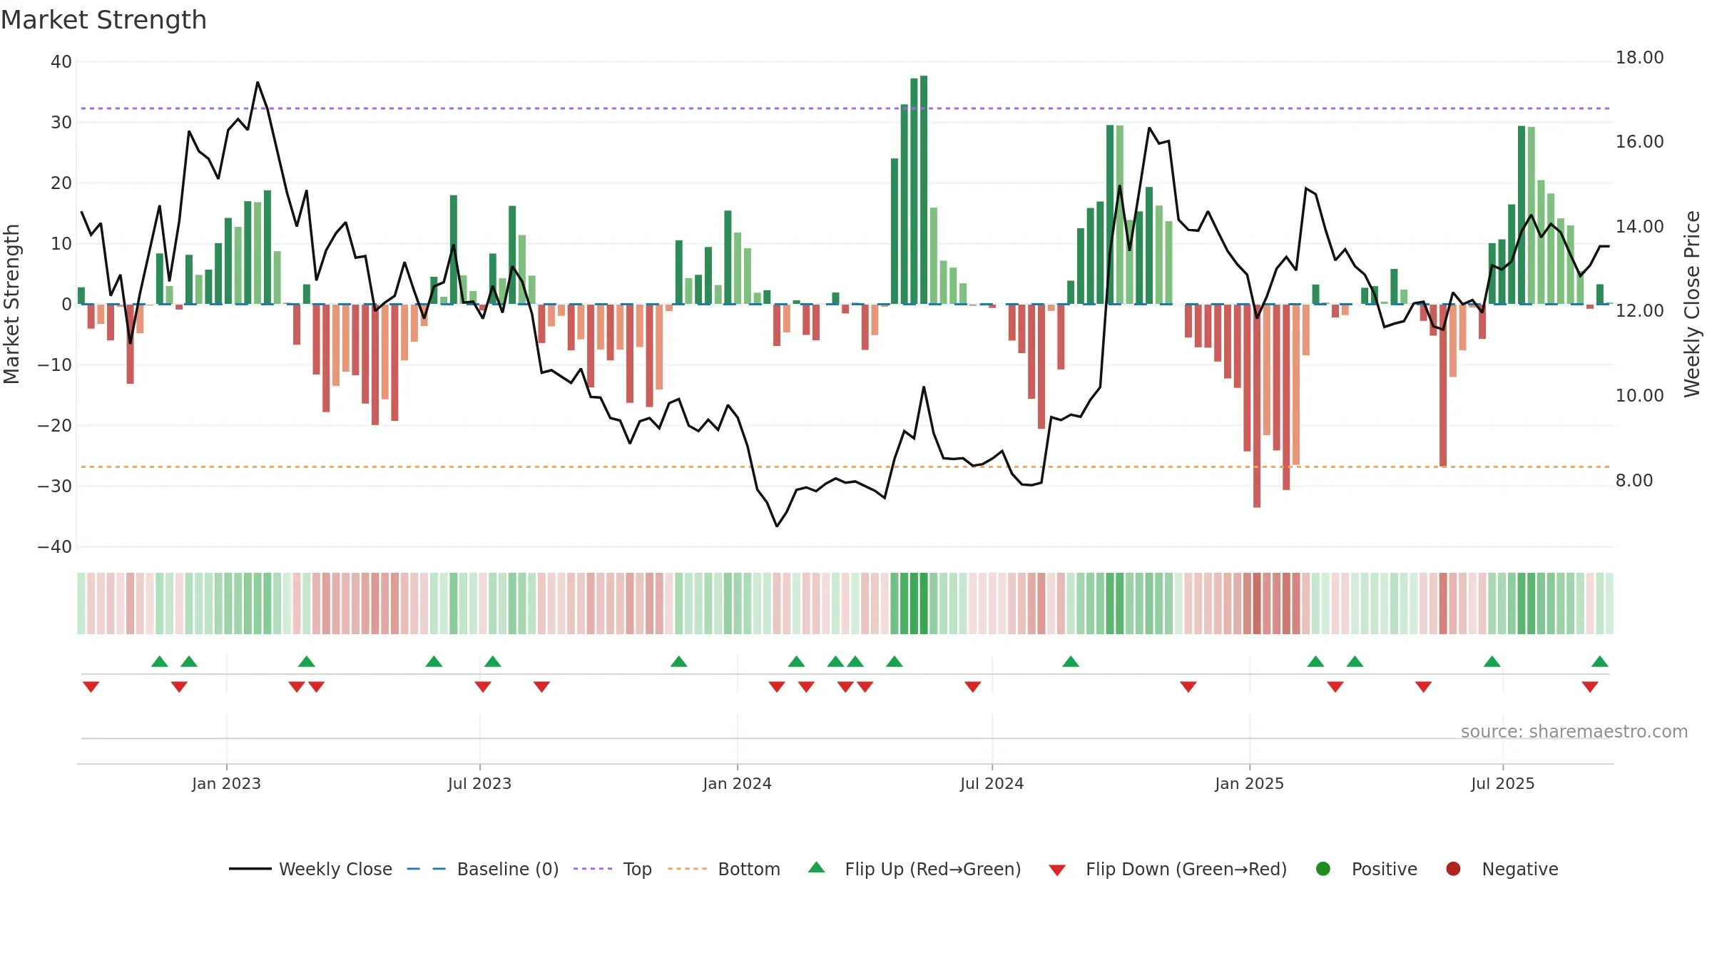The image size is (1712, 963).
Task: Click the purple dotted Top threshold line
Action: click(x=845, y=108)
